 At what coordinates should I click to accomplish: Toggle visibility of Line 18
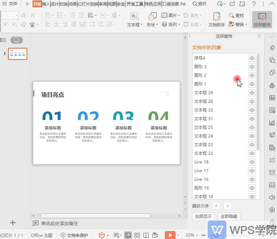tap(252, 162)
